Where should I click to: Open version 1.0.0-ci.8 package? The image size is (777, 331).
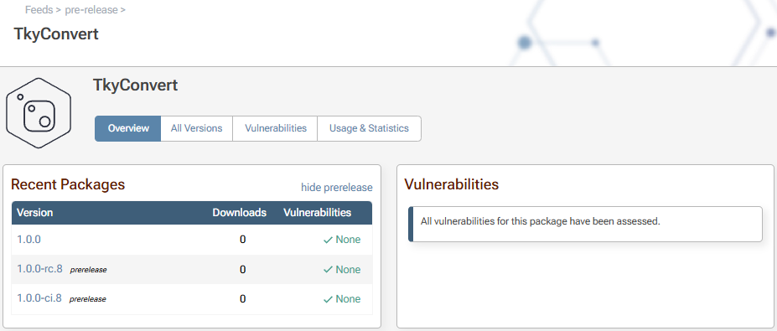(x=39, y=298)
